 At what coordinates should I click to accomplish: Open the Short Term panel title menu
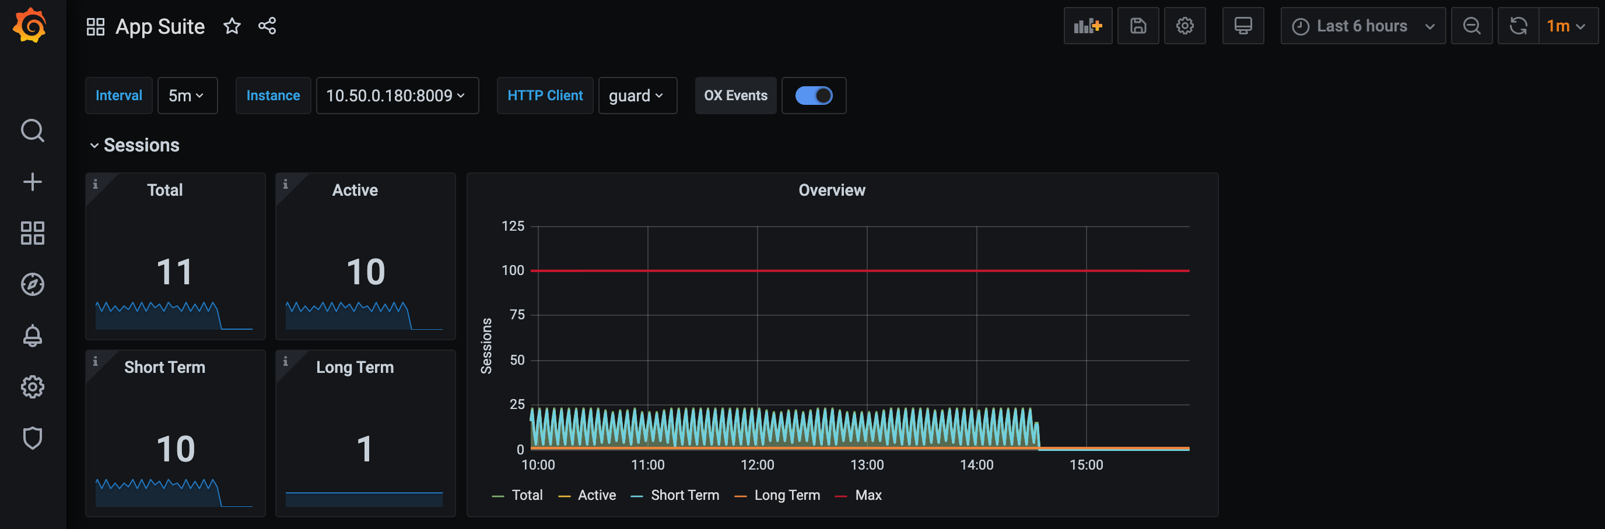[x=164, y=367]
